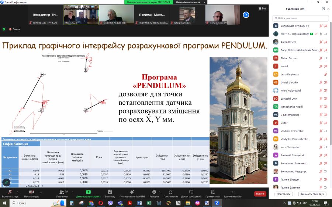Open Zoom icon in taskbar
The height and width of the screenshot is (207, 332).
(217, 203)
